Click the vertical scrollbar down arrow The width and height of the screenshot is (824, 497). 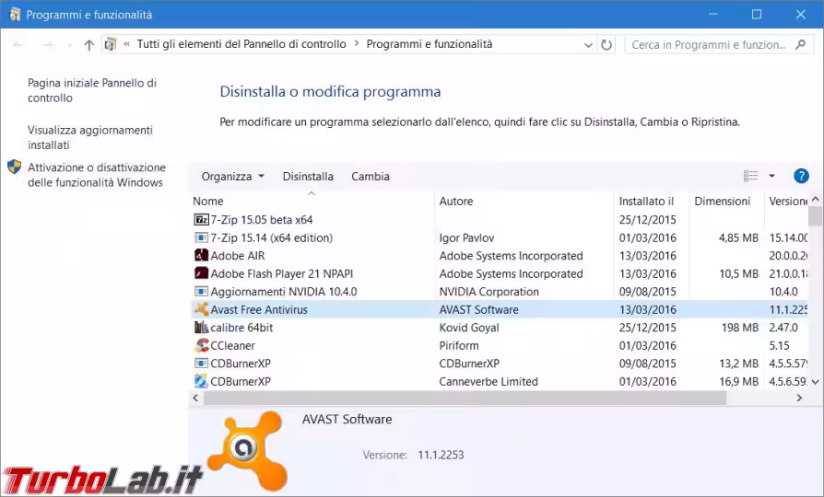coord(815,382)
